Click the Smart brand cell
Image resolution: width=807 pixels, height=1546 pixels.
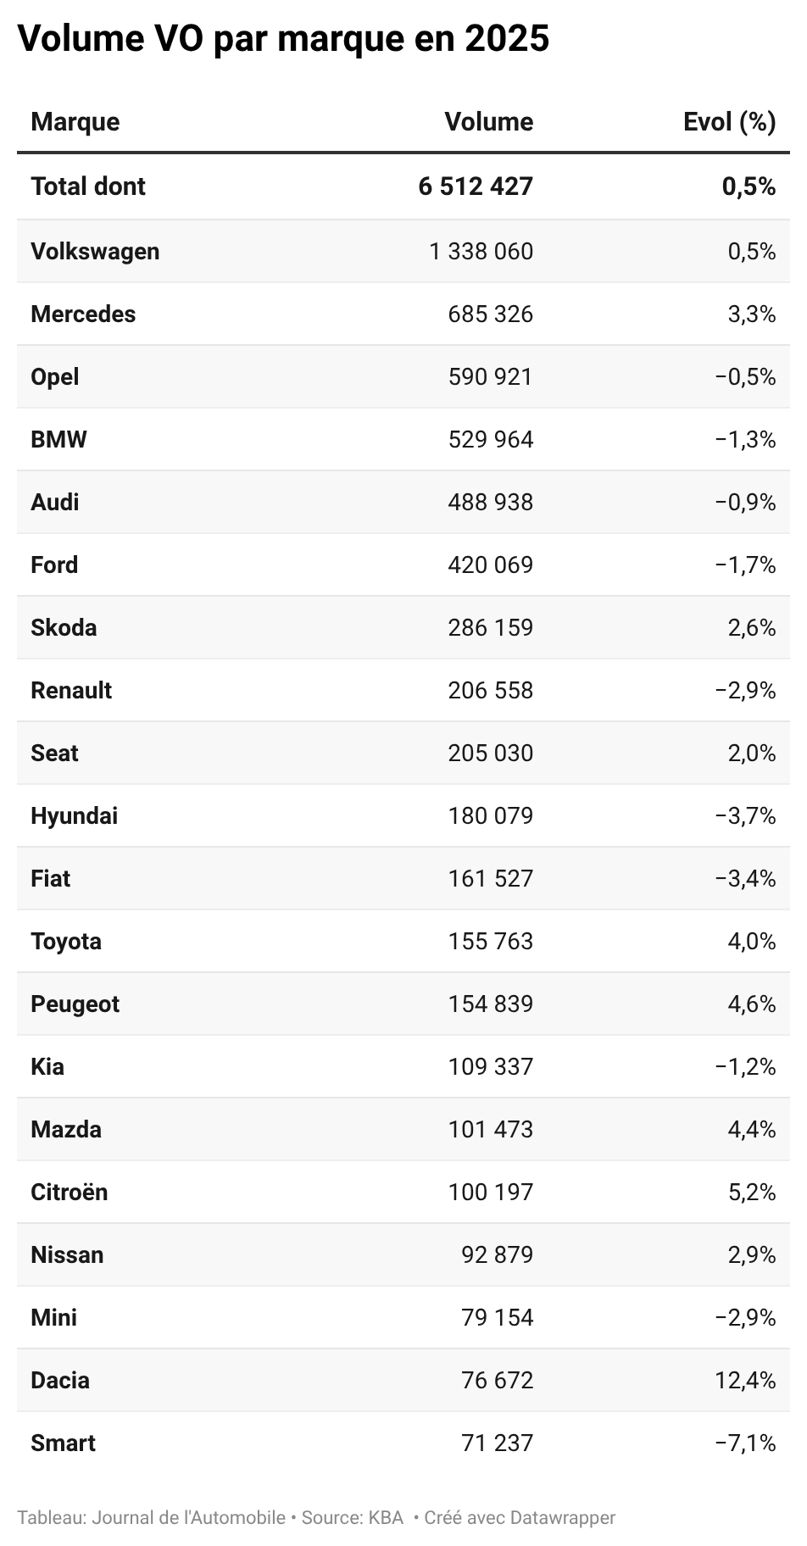click(x=64, y=1443)
